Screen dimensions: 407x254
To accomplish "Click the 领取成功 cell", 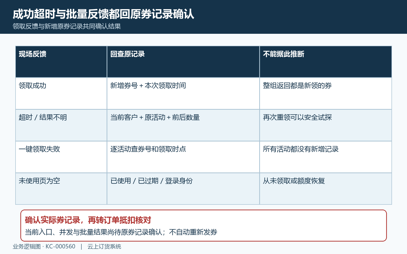I will point(61,93).
